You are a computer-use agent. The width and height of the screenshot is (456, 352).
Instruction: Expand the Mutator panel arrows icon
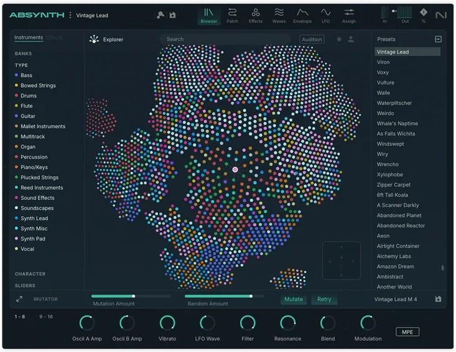point(19,299)
